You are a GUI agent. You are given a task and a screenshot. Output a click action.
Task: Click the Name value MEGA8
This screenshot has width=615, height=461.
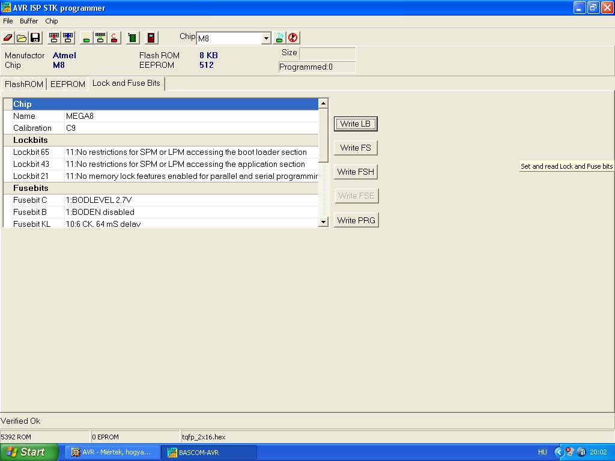(192, 116)
